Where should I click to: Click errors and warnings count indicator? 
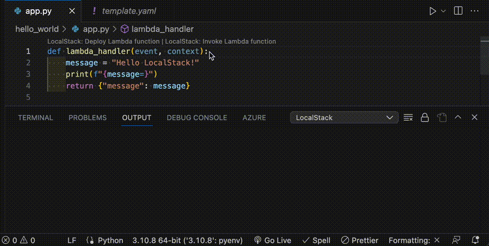click(x=19, y=240)
